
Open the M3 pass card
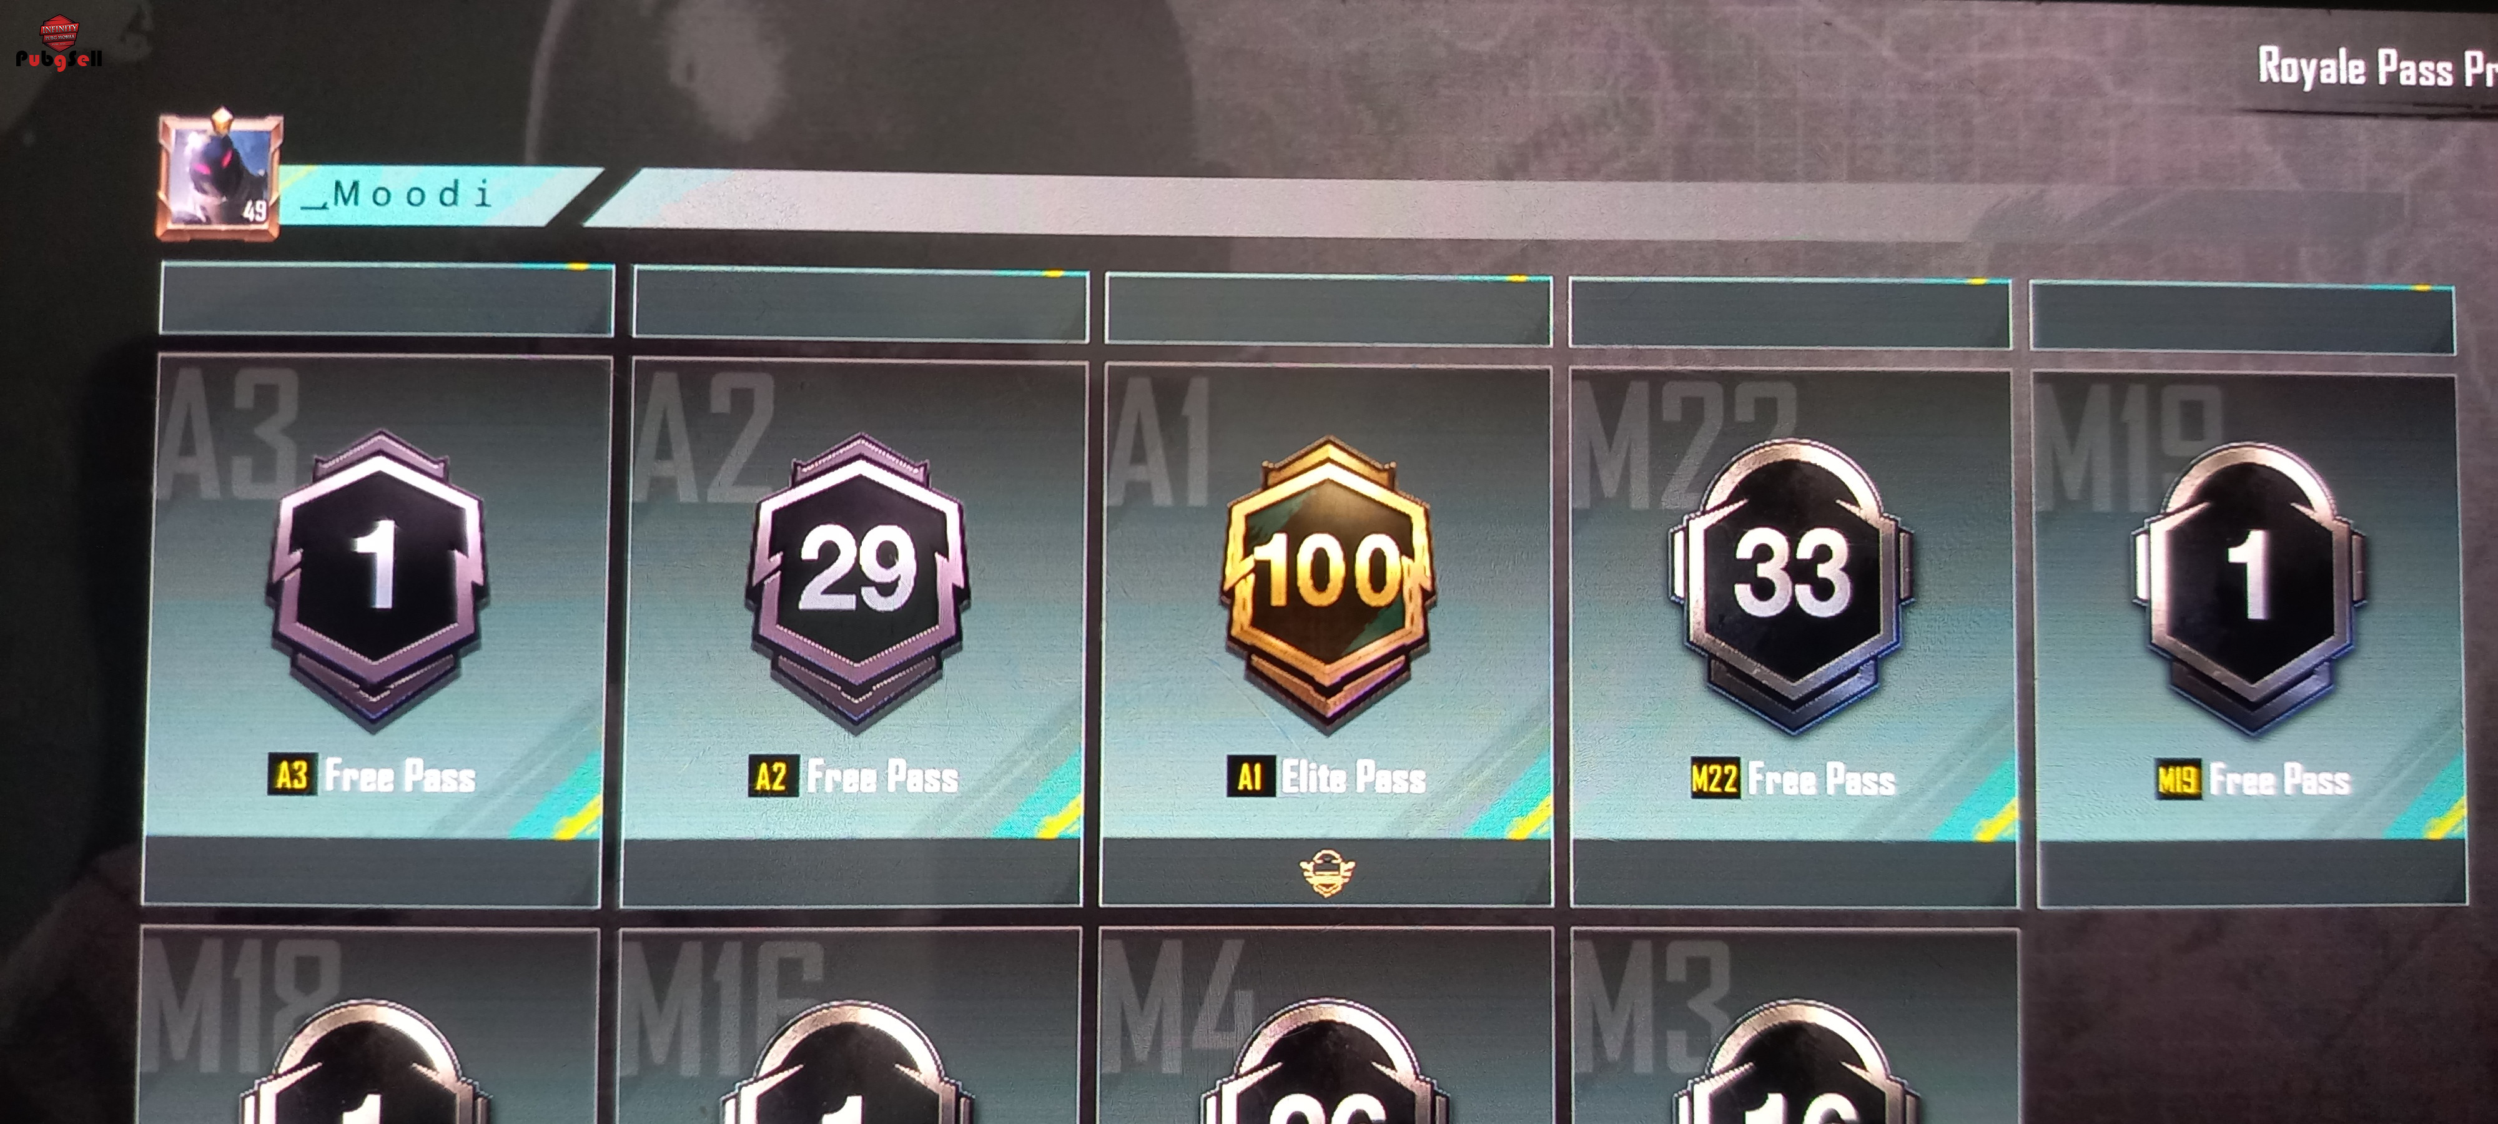(1794, 1026)
